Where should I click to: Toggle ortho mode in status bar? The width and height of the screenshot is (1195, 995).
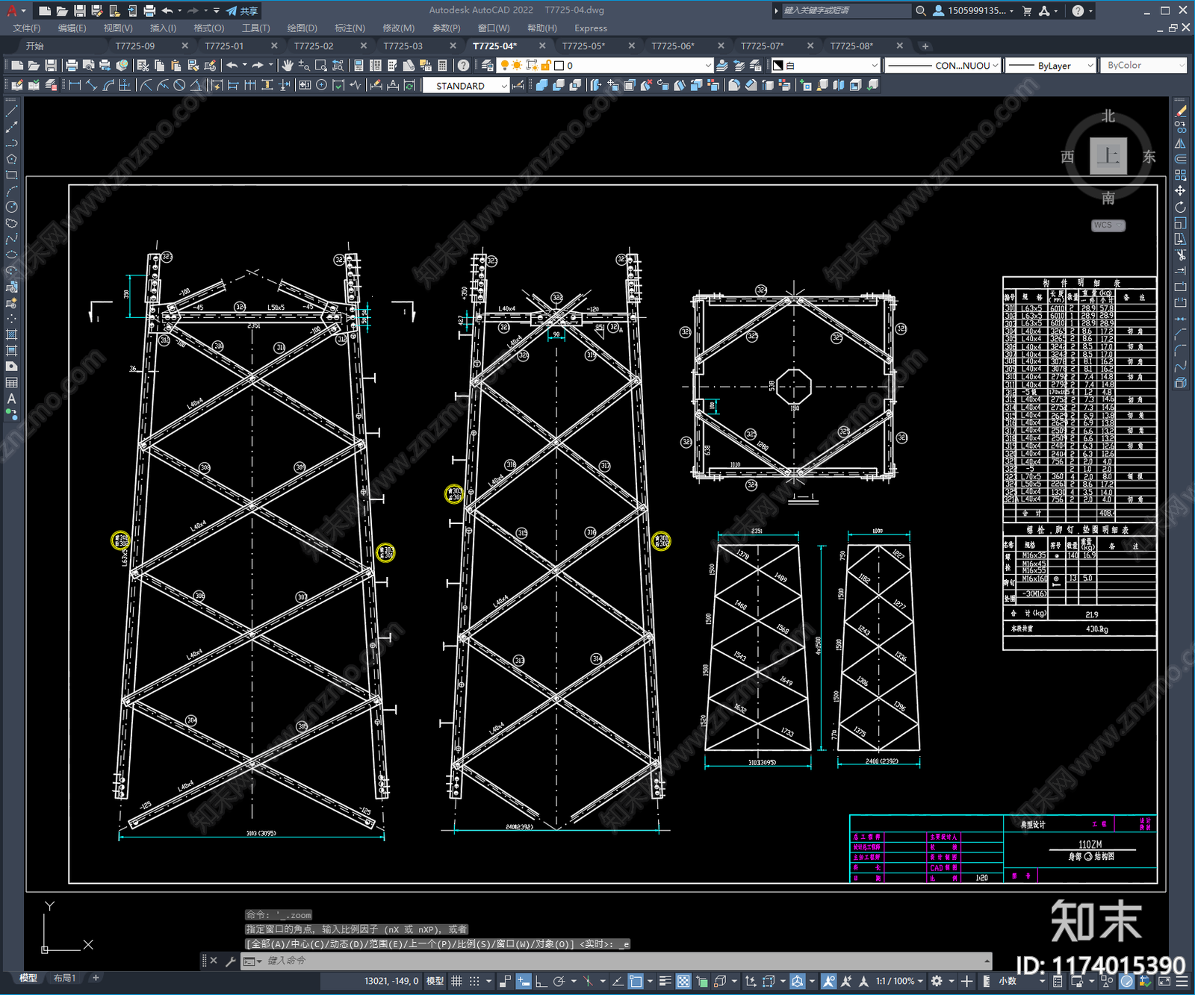540,981
